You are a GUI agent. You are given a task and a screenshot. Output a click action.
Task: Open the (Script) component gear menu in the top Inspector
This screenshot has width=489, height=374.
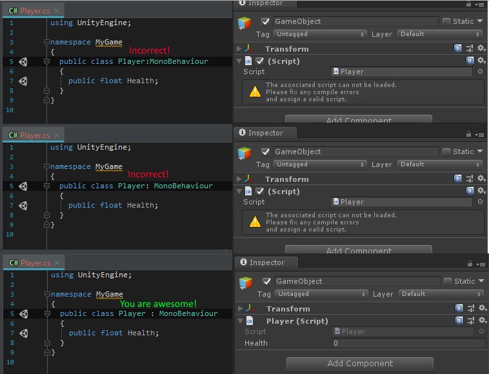tap(481, 61)
